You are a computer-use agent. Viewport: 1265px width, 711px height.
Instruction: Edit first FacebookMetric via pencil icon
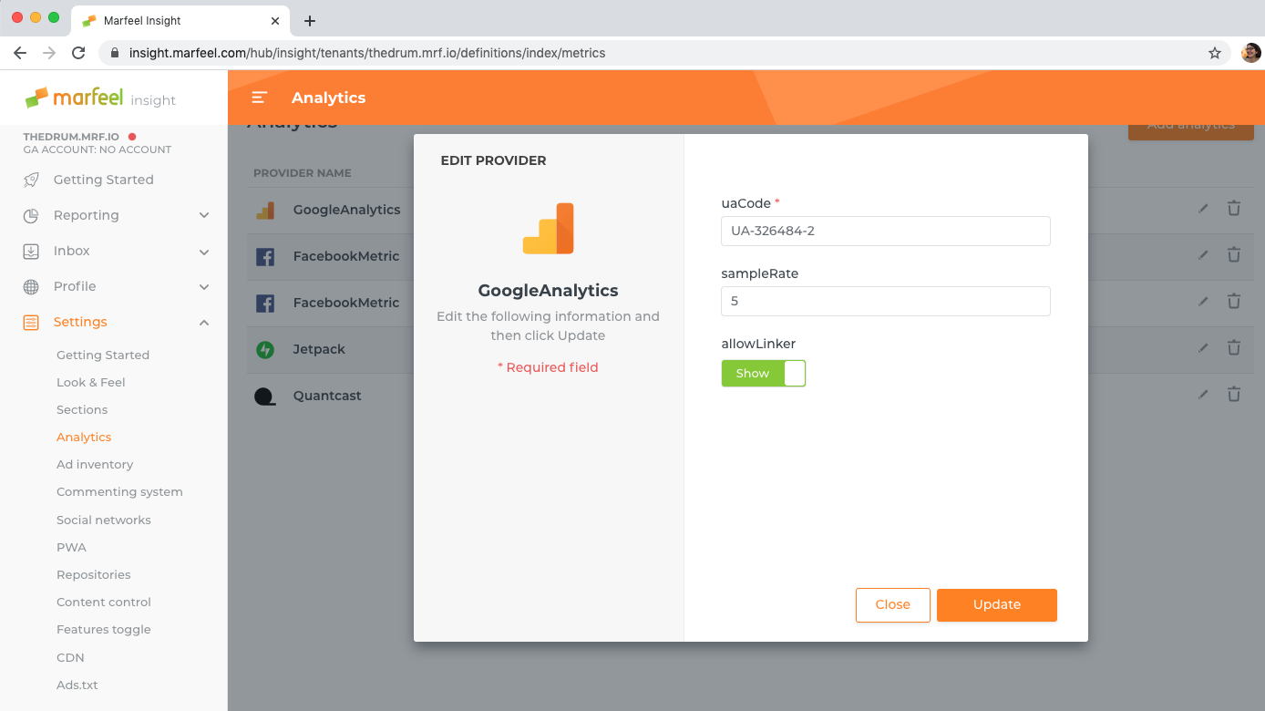[x=1203, y=255]
